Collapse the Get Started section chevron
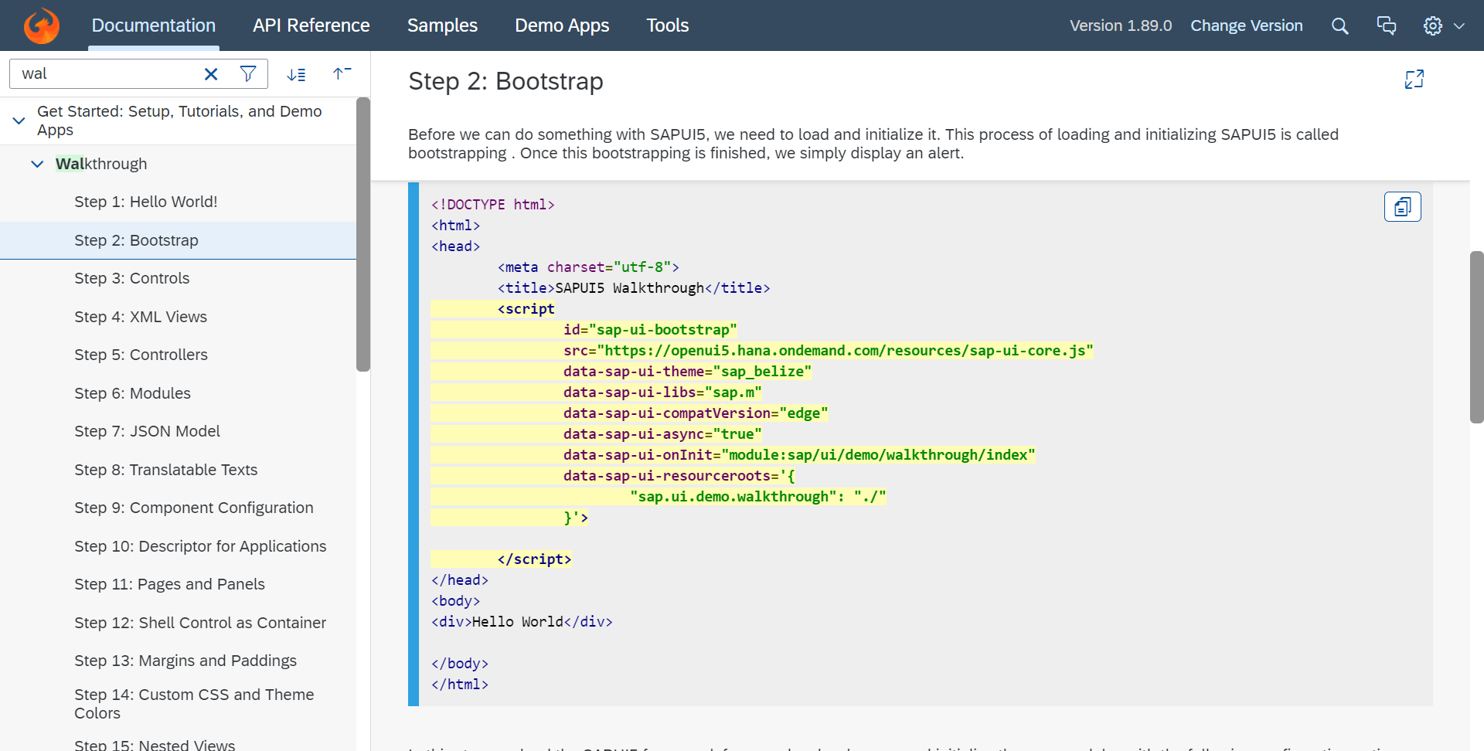Screen dimensions: 1484x751 click(19, 121)
